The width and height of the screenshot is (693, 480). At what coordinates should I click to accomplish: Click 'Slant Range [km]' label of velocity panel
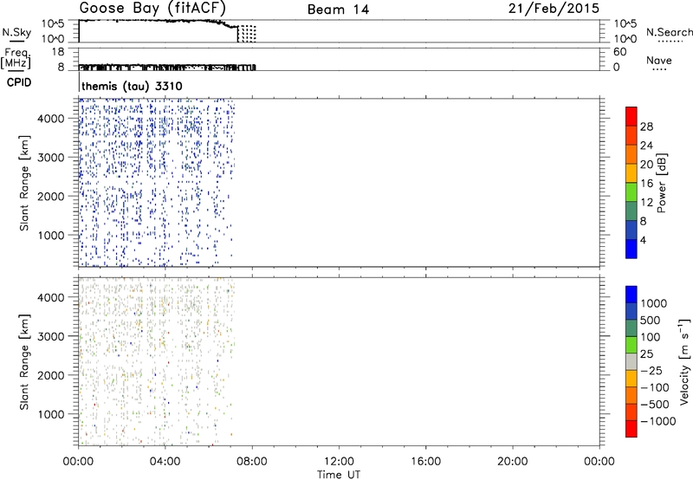coord(24,362)
